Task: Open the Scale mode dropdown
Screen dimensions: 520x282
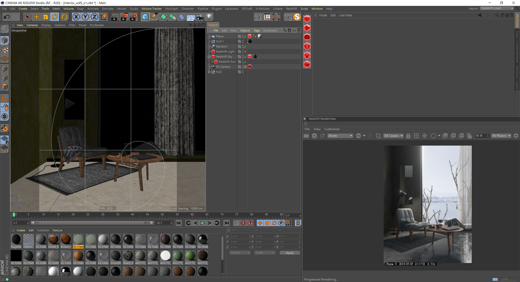Action: coord(265,253)
